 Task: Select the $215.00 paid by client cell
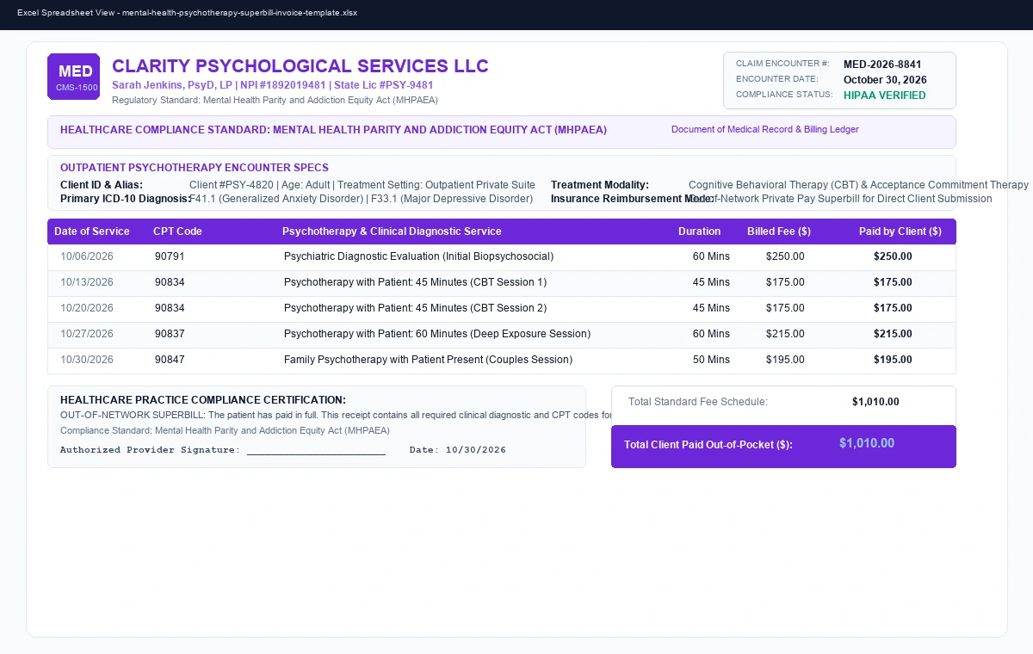coord(893,334)
